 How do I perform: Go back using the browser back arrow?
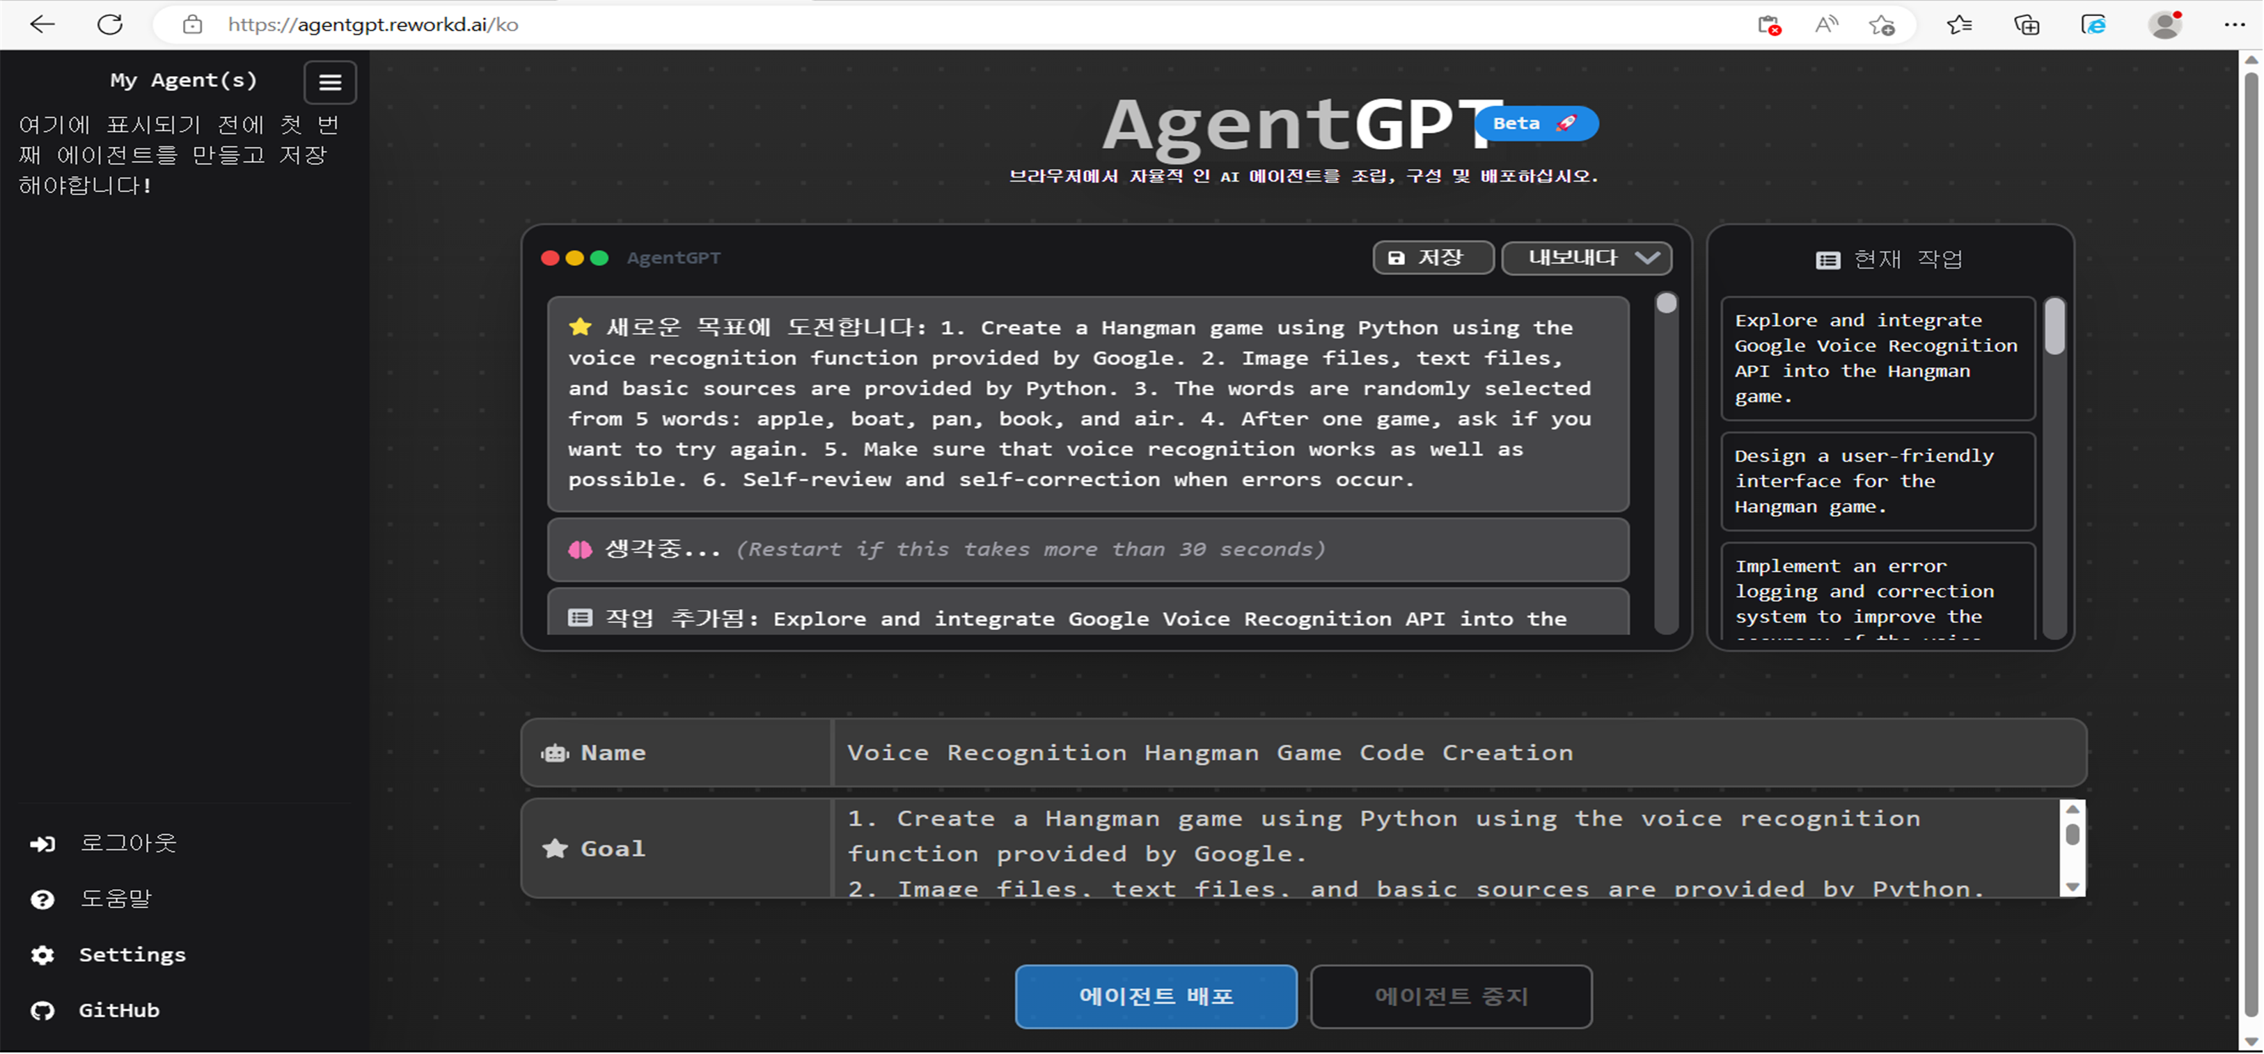pyautogui.click(x=41, y=24)
